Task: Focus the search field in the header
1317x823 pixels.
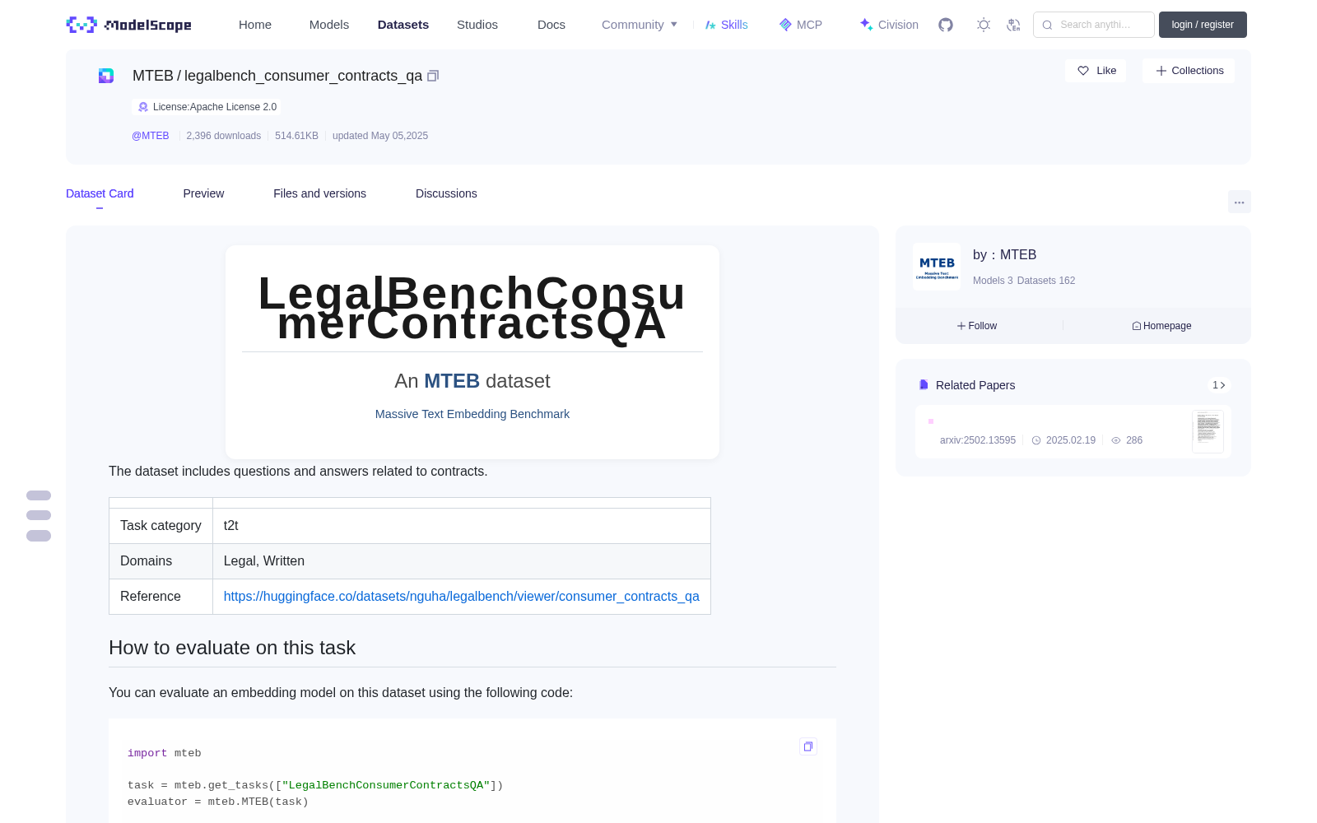Action: (x=1094, y=25)
